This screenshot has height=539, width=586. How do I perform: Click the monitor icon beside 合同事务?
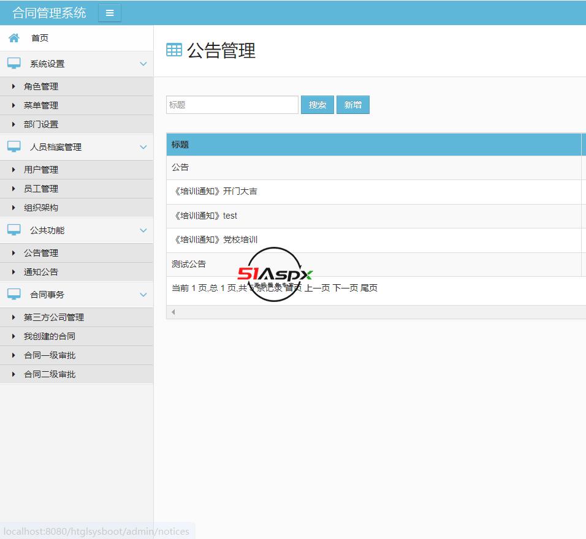(14, 295)
